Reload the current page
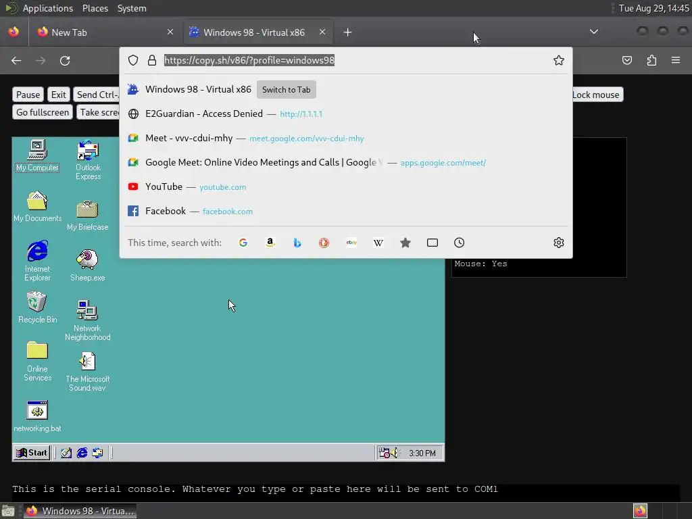The width and height of the screenshot is (692, 519). (65, 60)
